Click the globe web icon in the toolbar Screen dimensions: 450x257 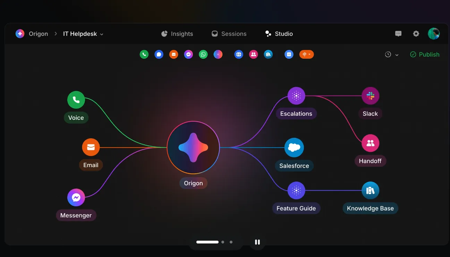coord(239,55)
